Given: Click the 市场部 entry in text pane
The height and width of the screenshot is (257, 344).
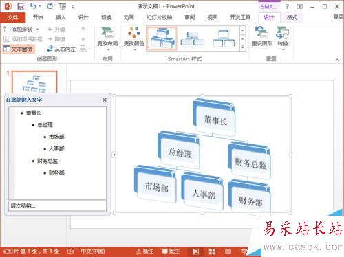Looking at the screenshot, I should [x=56, y=137].
